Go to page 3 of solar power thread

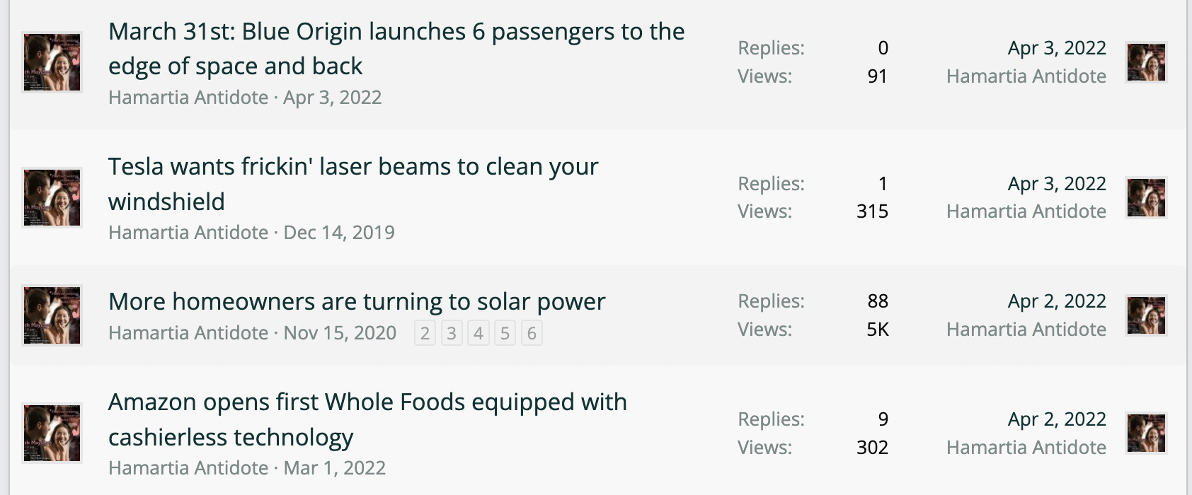click(x=452, y=333)
